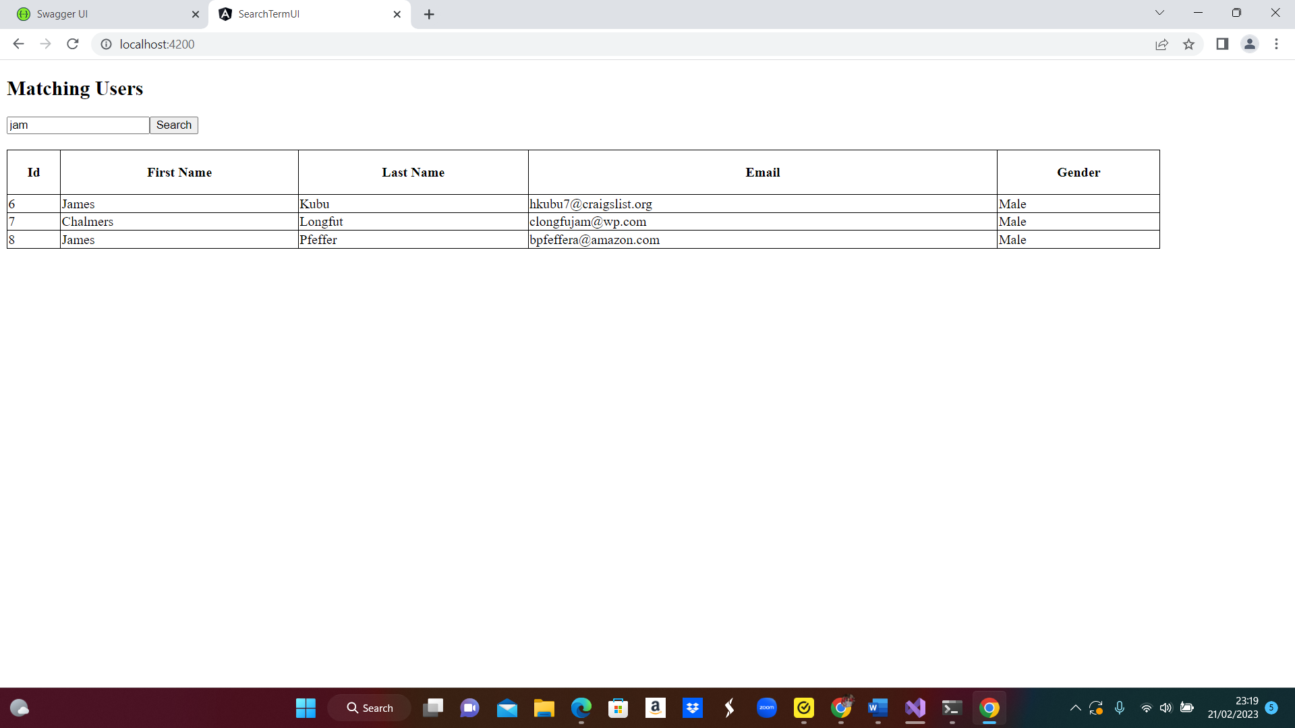Click the Id column header
Viewport: 1295px width, 728px height.
click(x=34, y=173)
